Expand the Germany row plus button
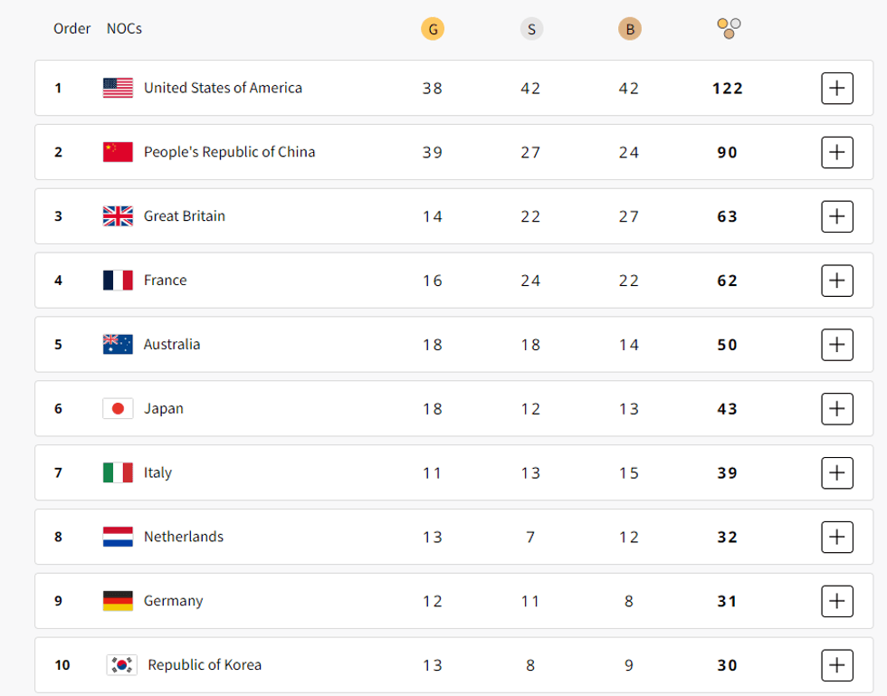Viewport: 887px width, 696px height. coord(837,601)
